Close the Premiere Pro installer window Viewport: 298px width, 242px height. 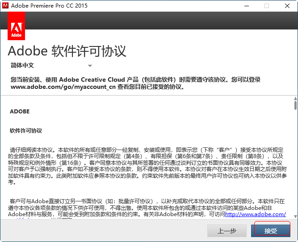(x=287, y=6)
